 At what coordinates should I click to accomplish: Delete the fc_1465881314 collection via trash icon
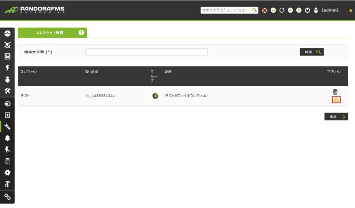(335, 92)
